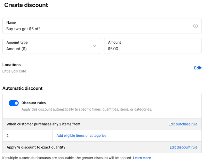The height and width of the screenshot is (167, 207).
Task: Click Add eligible items or categories
Action: [x=81, y=136]
